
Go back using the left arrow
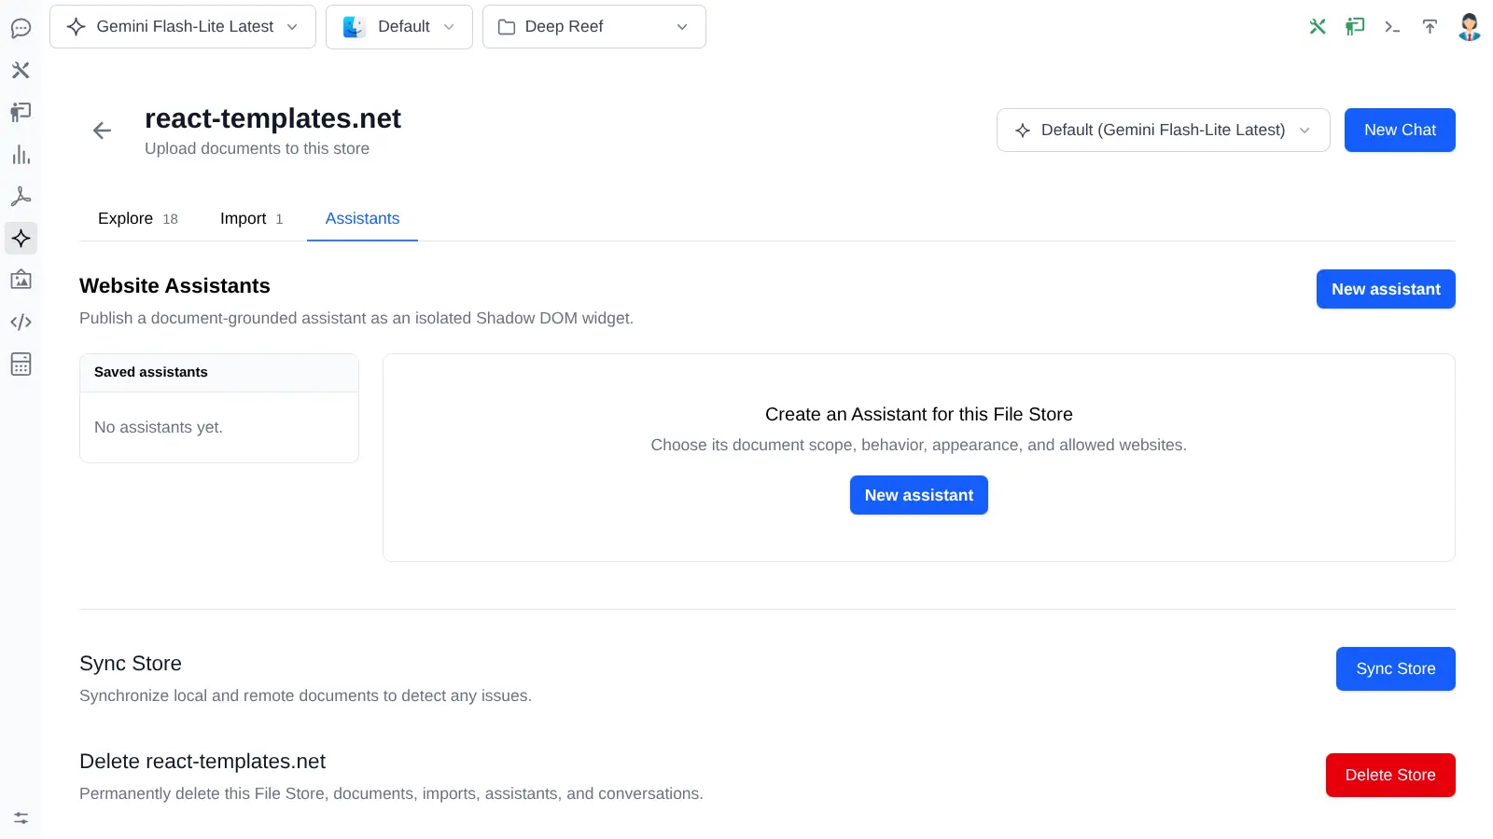pyautogui.click(x=102, y=131)
